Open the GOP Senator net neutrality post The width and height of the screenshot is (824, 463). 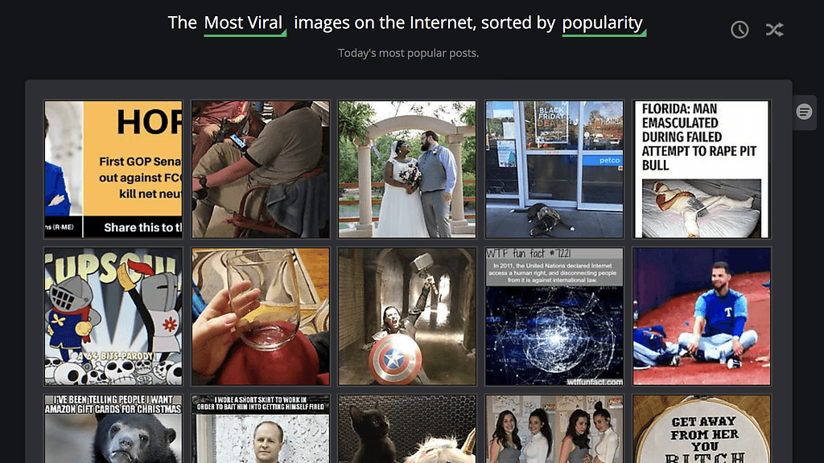tap(113, 170)
